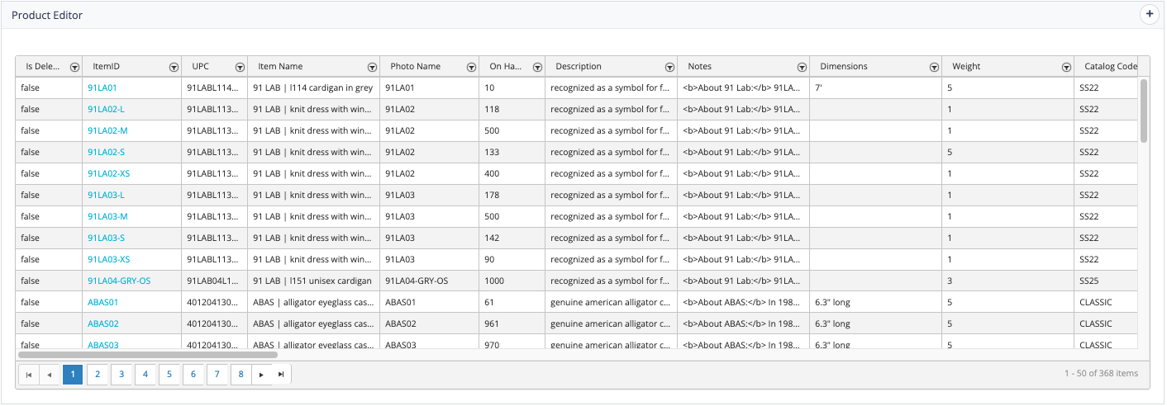Go to next page arrow
This screenshot has height=406, width=1167.
[262, 375]
